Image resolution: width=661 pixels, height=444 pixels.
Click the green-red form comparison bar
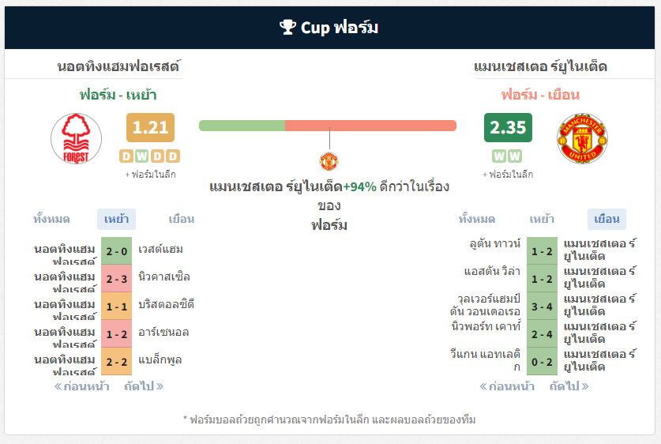tap(328, 126)
